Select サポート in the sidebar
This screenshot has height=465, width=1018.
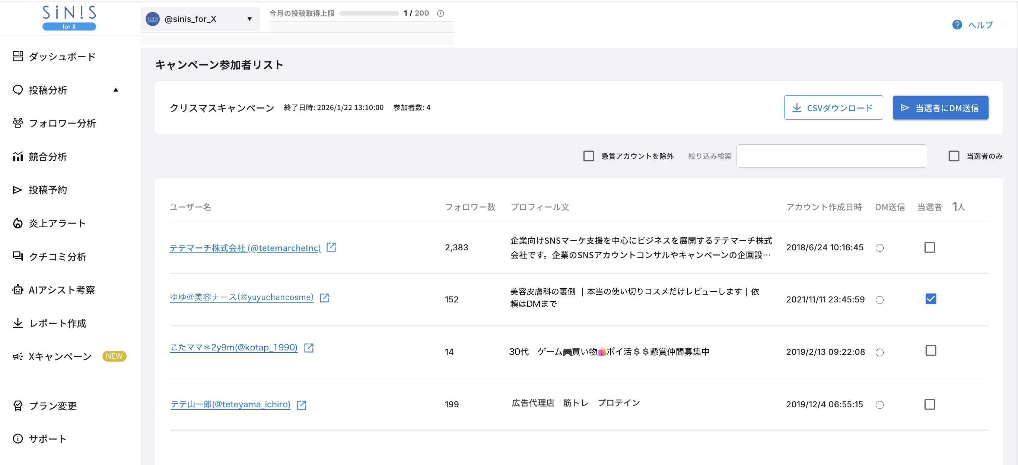pos(48,438)
